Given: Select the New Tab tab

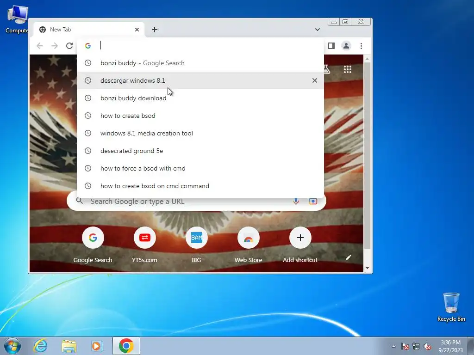Looking at the screenshot, I should 89,30.
